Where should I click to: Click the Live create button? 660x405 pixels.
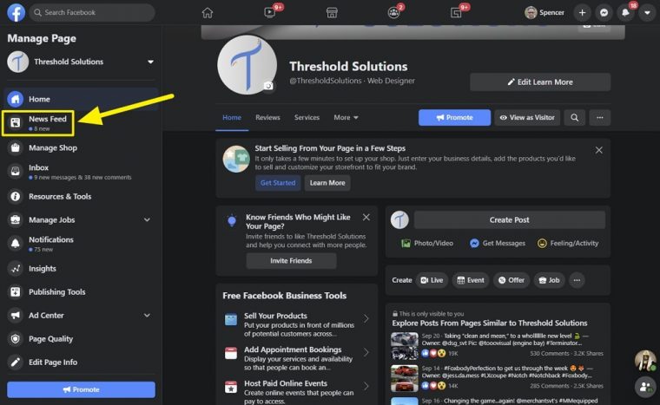click(432, 280)
